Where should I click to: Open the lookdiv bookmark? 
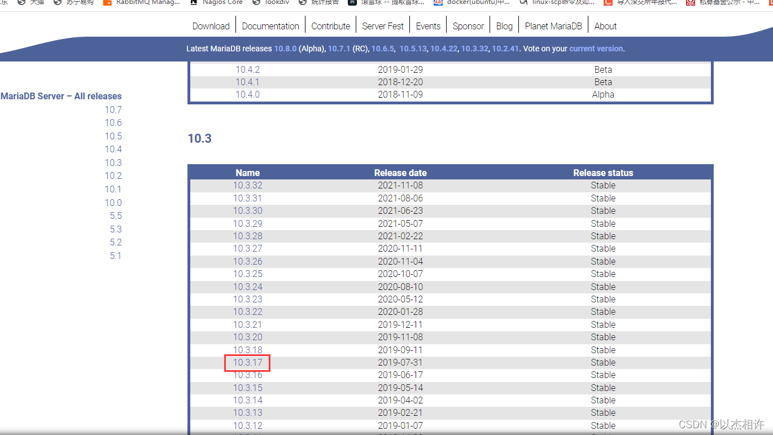point(271,2)
